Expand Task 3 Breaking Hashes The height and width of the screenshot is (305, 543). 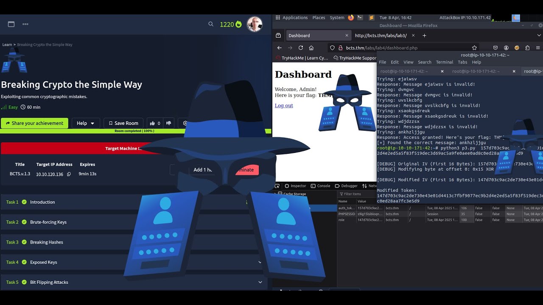tap(134, 242)
